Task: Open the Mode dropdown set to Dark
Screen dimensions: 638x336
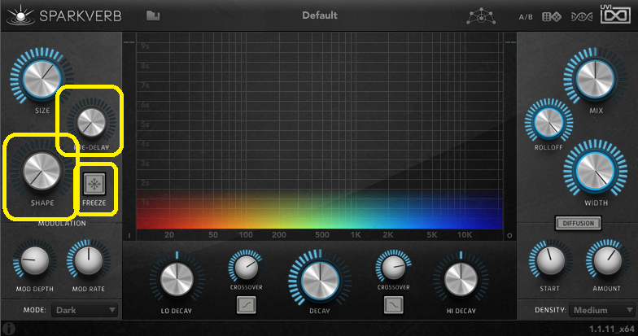Action: [85, 310]
